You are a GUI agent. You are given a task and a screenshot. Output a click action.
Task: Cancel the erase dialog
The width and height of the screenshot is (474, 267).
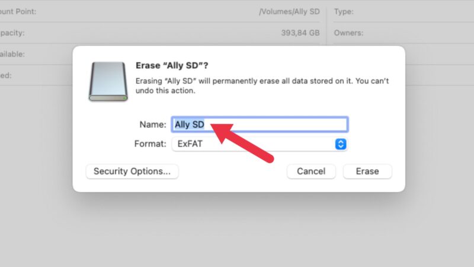tap(311, 171)
